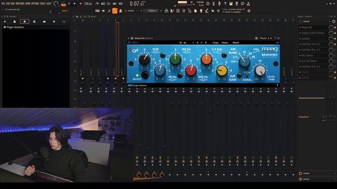
Task: Toggle the Maag EQ4 slot enable knob
Action: 331,27
